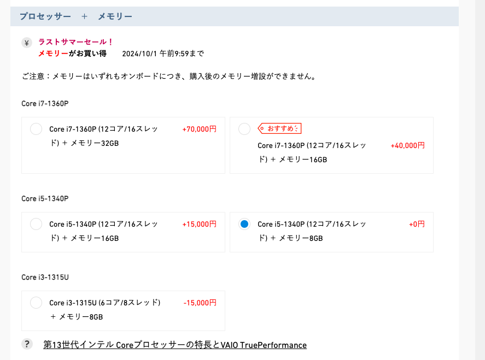Click the -15,000円 discount price label

[x=200, y=303]
